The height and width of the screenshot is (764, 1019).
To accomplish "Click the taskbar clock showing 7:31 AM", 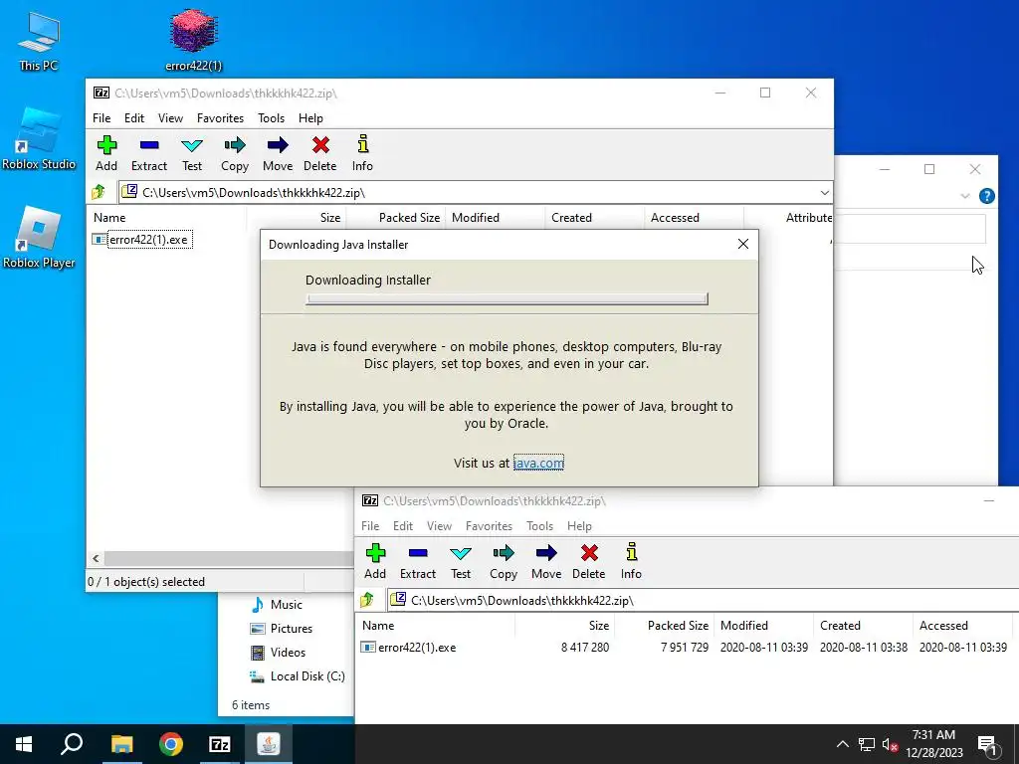I will [933, 744].
